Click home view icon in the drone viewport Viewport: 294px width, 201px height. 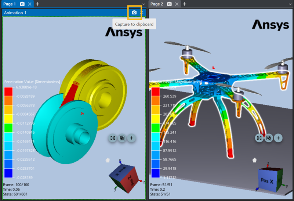coord(254,160)
